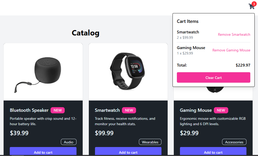Add the Gaming Mouse to cart
This screenshot has width=258, height=156.
coord(213,152)
